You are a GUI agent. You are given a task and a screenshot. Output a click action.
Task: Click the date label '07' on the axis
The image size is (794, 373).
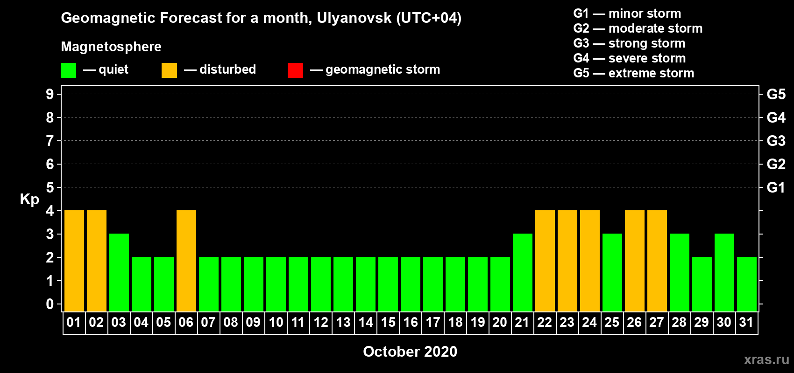pos(208,323)
